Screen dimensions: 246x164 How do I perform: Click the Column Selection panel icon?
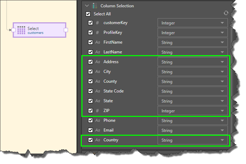(94, 6)
